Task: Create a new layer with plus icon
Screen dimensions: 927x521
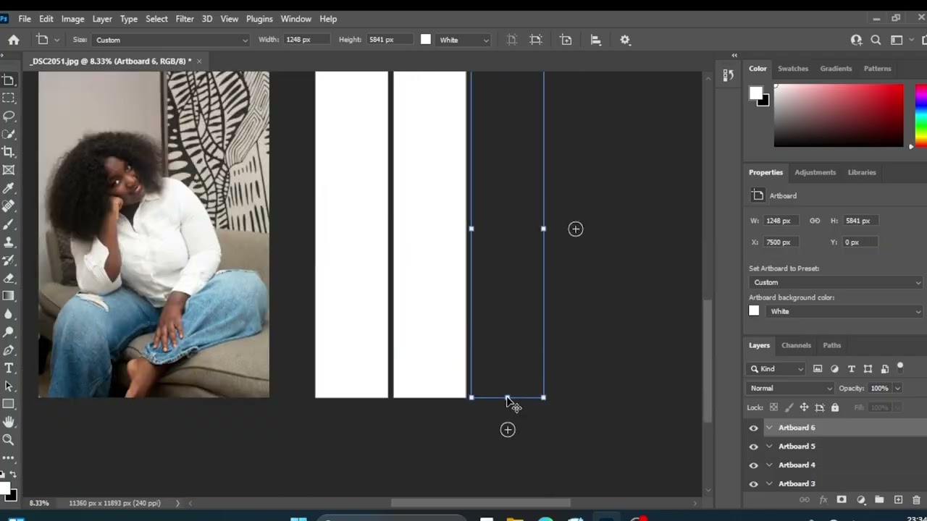Action: [898, 500]
